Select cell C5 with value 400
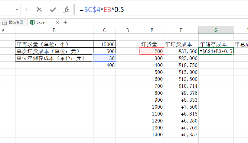This screenshot has height=143, width=248. point(104,65)
